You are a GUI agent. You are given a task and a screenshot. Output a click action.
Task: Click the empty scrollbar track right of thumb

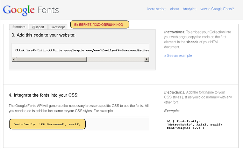click(x=116, y=59)
